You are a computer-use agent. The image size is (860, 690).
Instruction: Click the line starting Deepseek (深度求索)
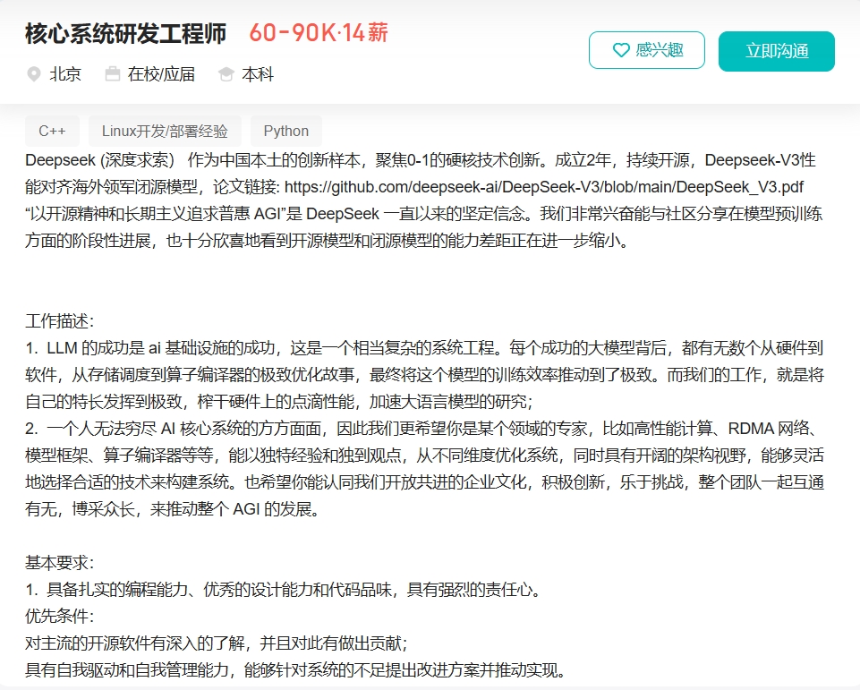[421, 160]
